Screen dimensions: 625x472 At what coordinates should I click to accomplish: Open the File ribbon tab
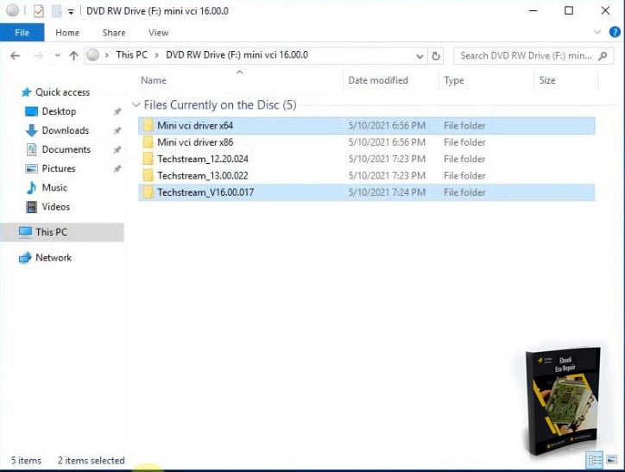click(22, 33)
